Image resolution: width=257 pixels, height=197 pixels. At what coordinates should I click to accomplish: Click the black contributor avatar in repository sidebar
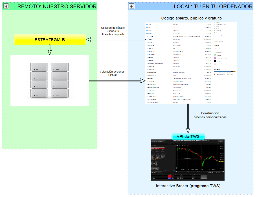(215, 61)
